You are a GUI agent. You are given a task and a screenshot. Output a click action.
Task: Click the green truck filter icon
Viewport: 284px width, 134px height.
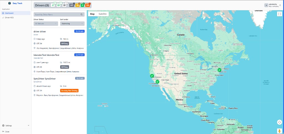(x=59, y=5)
